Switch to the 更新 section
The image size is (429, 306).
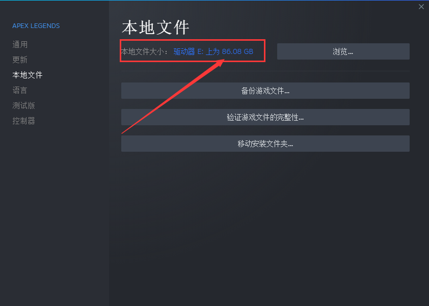tap(20, 60)
